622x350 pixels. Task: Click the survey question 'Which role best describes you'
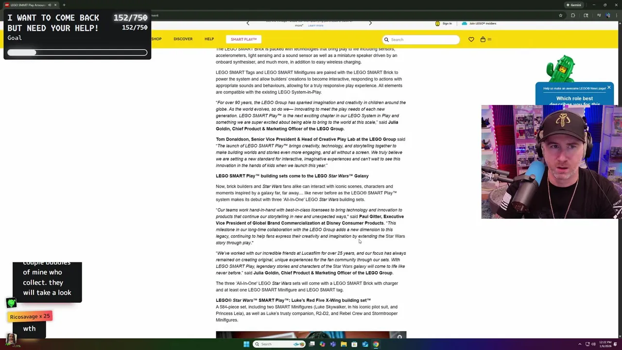click(574, 101)
